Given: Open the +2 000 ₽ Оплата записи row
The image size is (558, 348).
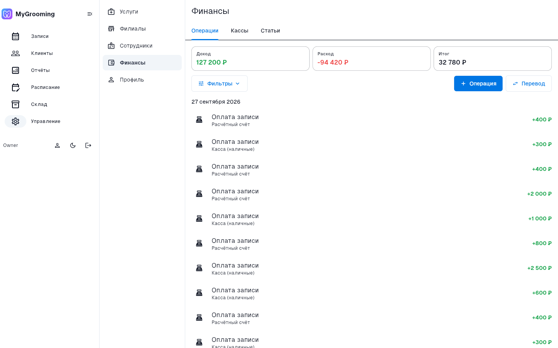Looking at the screenshot, I should point(372,194).
